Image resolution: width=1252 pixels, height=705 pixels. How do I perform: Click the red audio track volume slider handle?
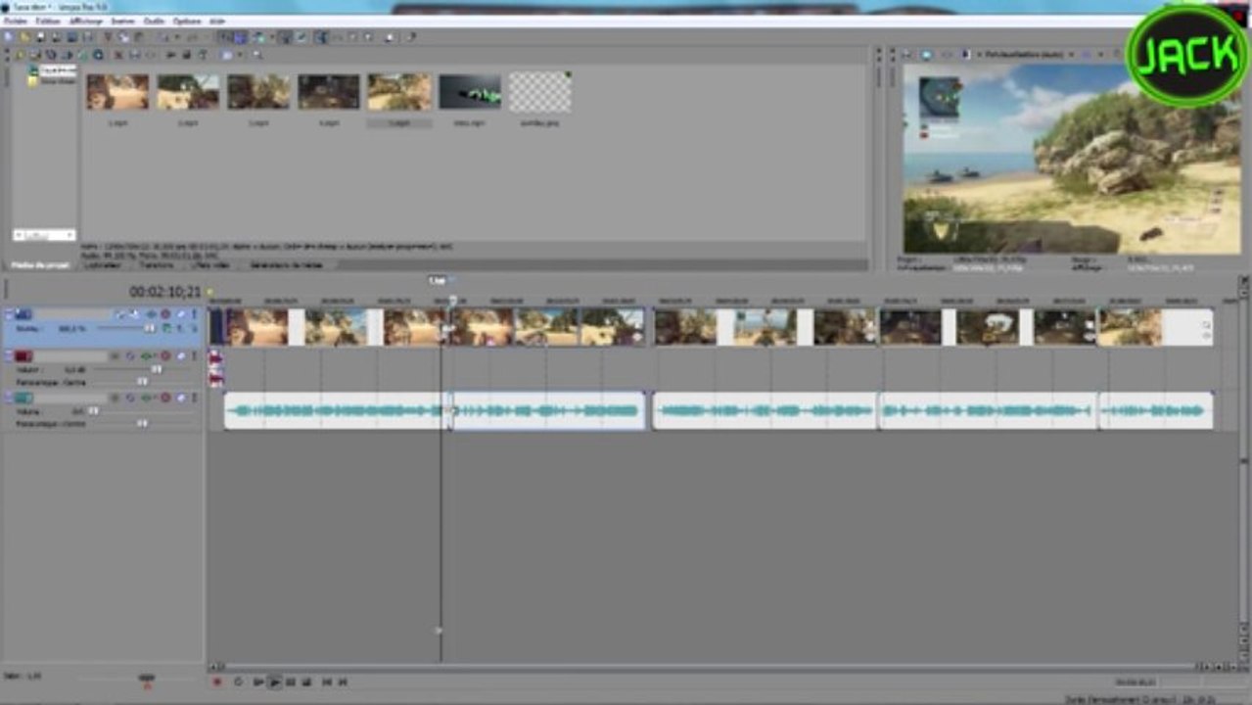[157, 370]
